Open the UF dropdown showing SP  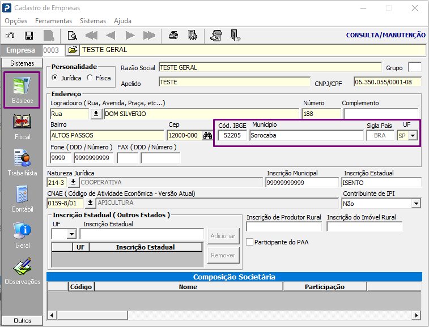pos(413,136)
